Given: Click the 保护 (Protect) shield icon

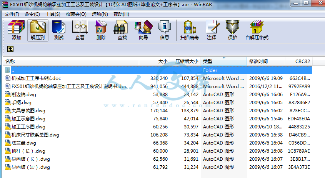Looking at the screenshot, I should pos(233,27).
